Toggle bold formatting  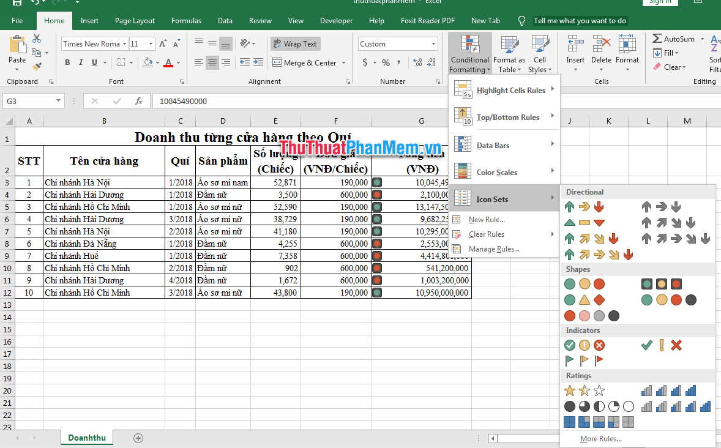67,62
